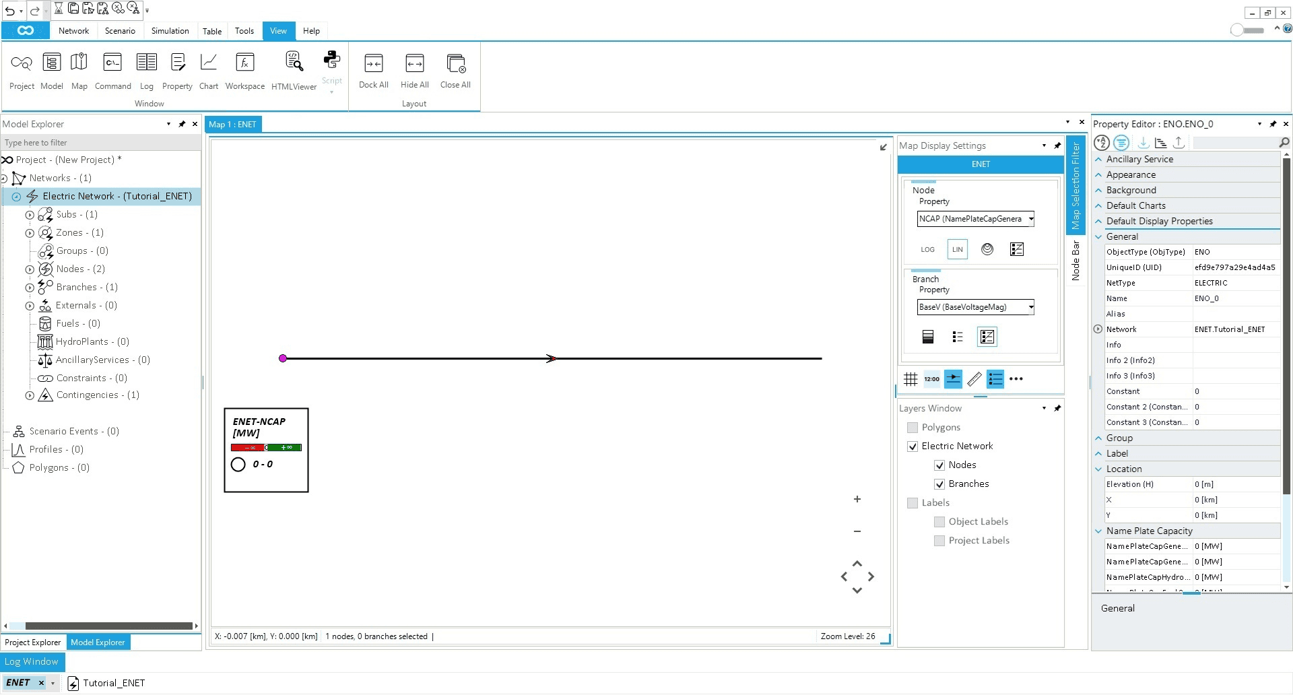The image size is (1293, 695).
Task: Open the Chart window
Action: [209, 71]
